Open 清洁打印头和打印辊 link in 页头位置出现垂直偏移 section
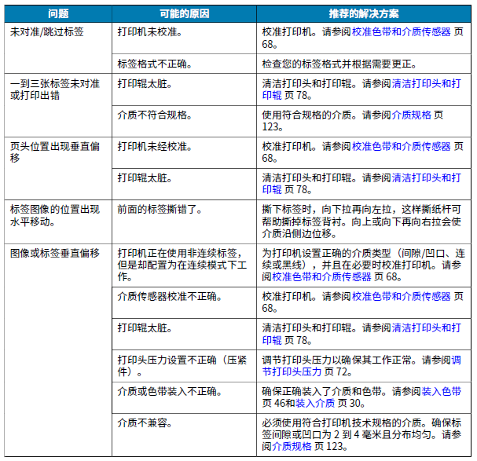Screen dimensions: 477x461 point(361,183)
